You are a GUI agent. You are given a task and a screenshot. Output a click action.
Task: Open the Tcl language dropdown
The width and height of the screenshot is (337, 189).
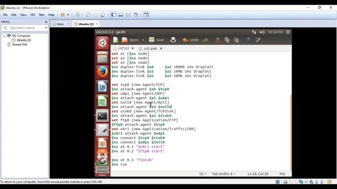pyautogui.click(x=203, y=174)
